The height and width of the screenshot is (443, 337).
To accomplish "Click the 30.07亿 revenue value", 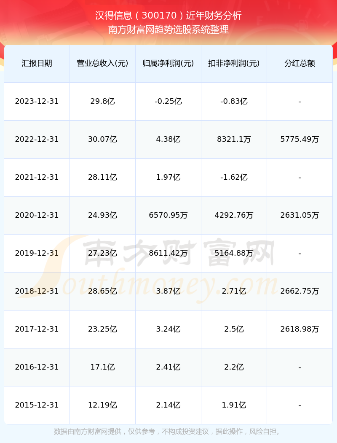I will coord(102,139).
